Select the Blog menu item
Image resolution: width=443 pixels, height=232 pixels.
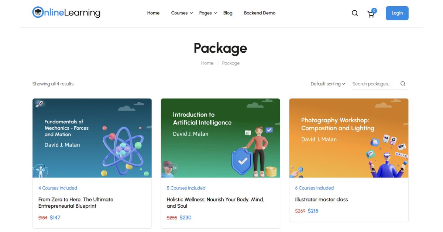[228, 13]
